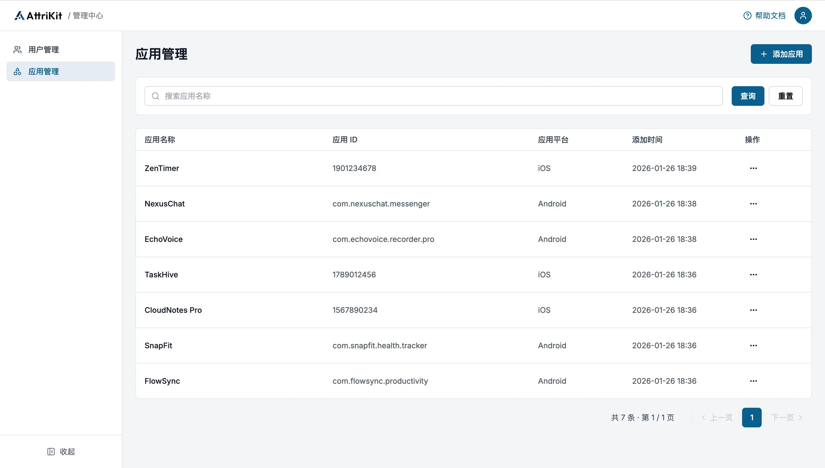Expand EchoVoice actions ellipsis
Image resolution: width=825 pixels, height=468 pixels.
(x=753, y=239)
